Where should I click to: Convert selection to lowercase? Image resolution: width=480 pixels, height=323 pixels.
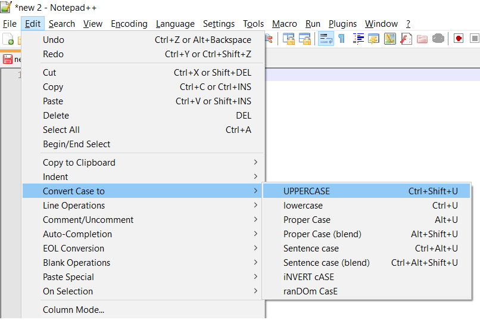point(366,206)
